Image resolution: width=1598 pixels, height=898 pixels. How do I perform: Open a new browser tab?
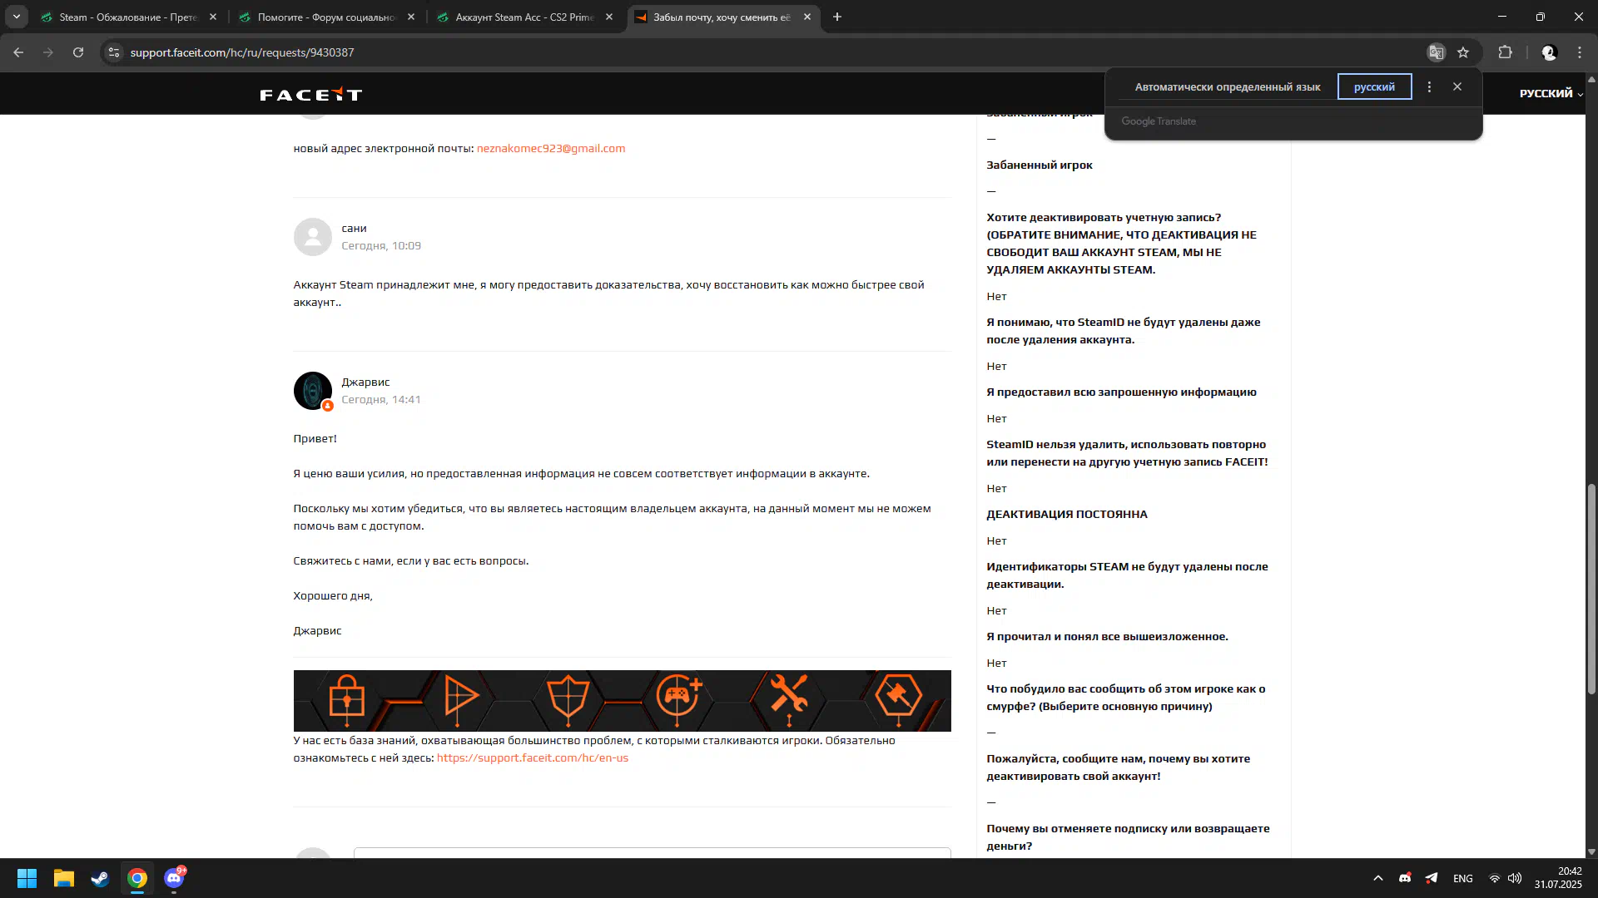click(837, 17)
